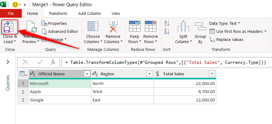Viewport: 272px width, 124px height.
Task: Click the Excel app icon in title bar
Action: (x=3, y=4)
